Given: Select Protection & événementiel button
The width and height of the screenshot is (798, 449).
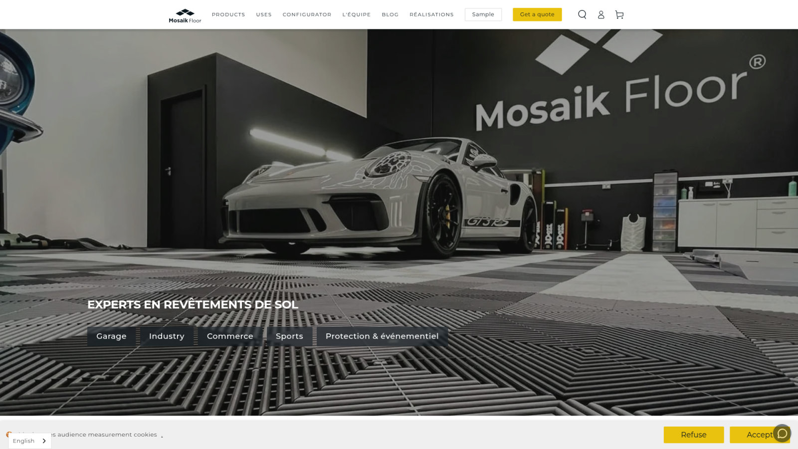Looking at the screenshot, I should pyautogui.click(x=382, y=336).
